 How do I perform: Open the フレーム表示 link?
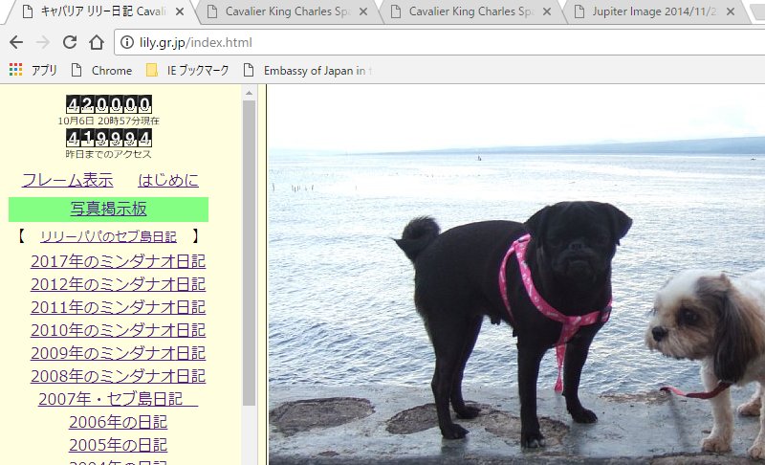click(67, 180)
